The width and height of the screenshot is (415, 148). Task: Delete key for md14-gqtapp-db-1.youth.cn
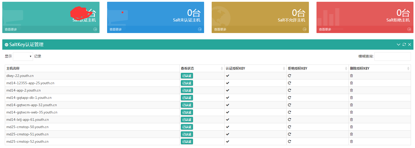click(351, 98)
